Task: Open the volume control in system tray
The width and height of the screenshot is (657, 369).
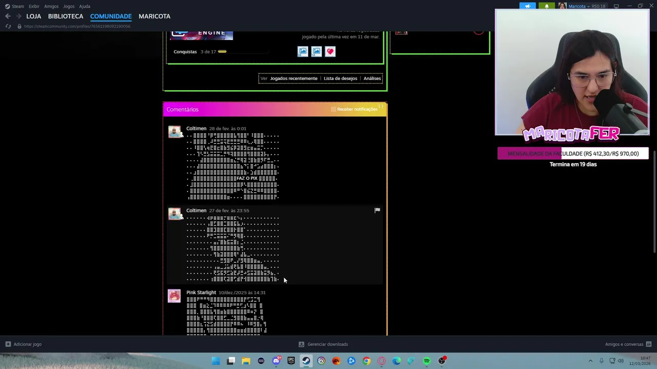Action: (x=621, y=361)
